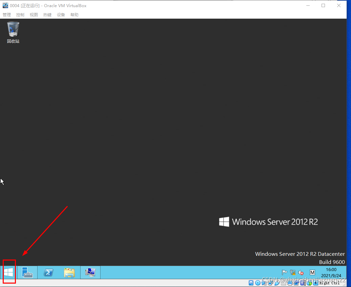Select the 回收站 recycle bin icon

(x=13, y=32)
